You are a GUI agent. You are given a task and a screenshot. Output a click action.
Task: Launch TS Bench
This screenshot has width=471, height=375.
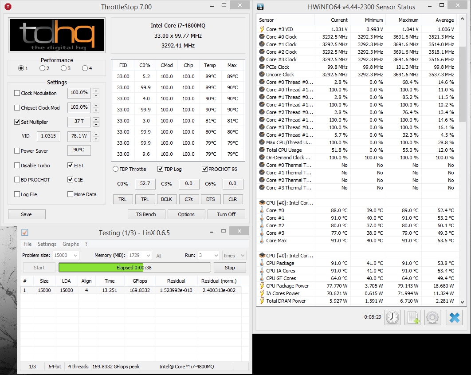[x=146, y=214]
